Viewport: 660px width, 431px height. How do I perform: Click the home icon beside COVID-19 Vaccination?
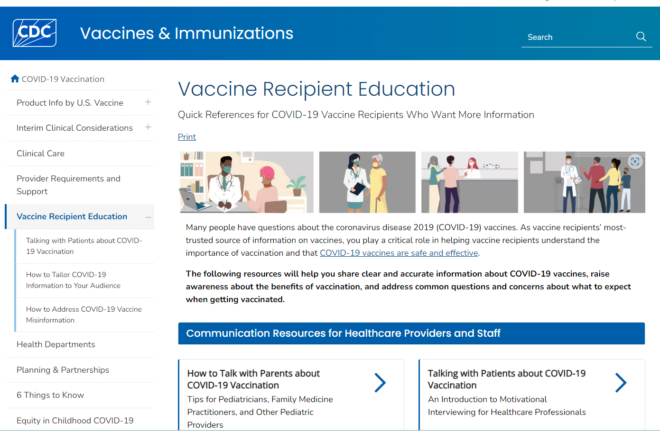[x=15, y=78]
